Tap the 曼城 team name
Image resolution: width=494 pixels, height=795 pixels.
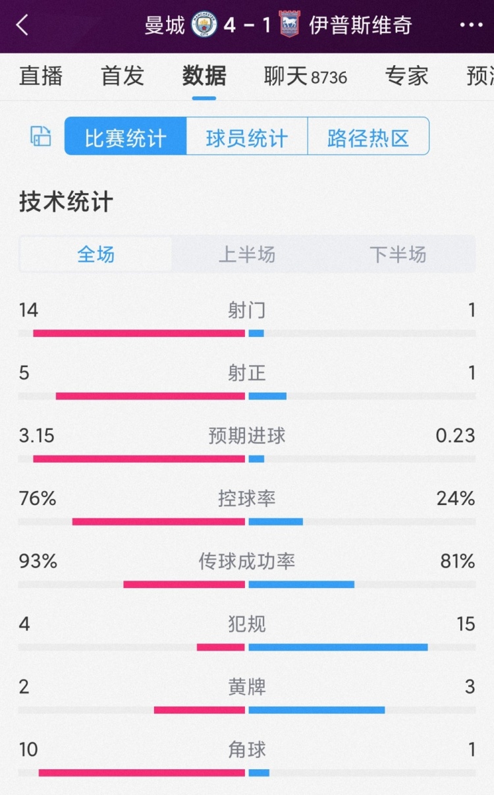165,25
